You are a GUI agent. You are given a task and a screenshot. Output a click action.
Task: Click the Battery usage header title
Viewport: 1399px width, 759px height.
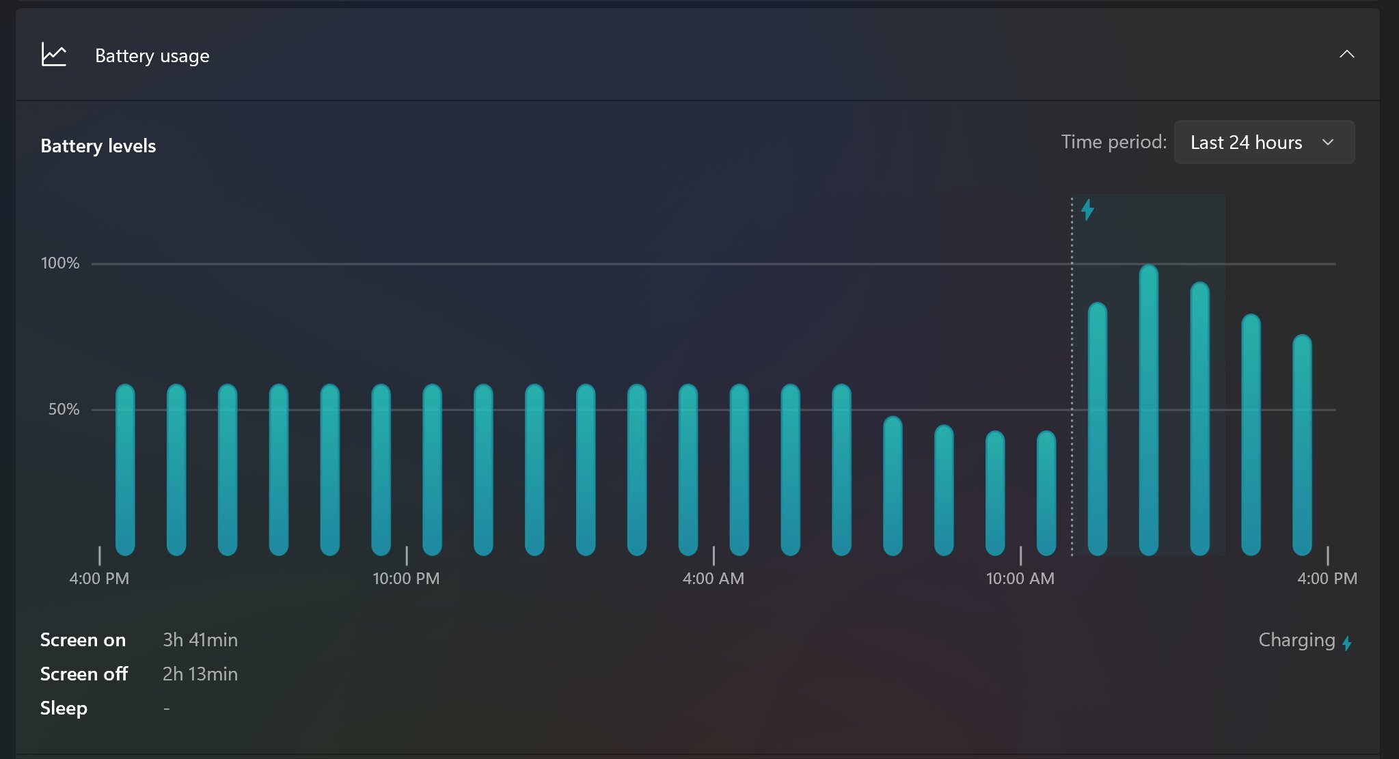pyautogui.click(x=152, y=55)
